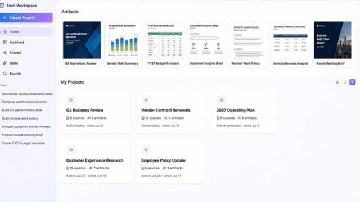This screenshot has height=202, width=360.
Task: Open chat Create FY27 budget narrative
Action: [x=23, y=143]
